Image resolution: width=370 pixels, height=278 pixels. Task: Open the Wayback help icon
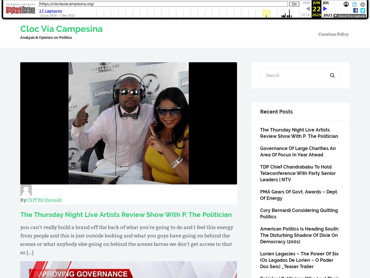point(354,4)
